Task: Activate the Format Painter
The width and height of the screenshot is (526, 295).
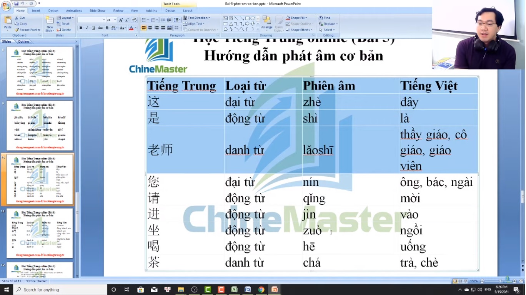Action: pyautogui.click(x=27, y=30)
